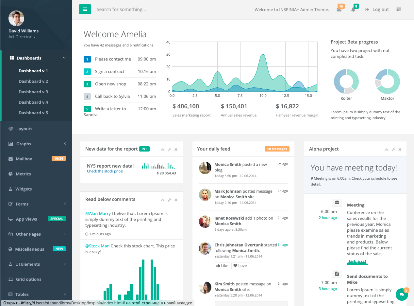Expand the Graphs sidebar menu
Image resolution: width=414 pixels, height=306 pixels.
coord(36,144)
